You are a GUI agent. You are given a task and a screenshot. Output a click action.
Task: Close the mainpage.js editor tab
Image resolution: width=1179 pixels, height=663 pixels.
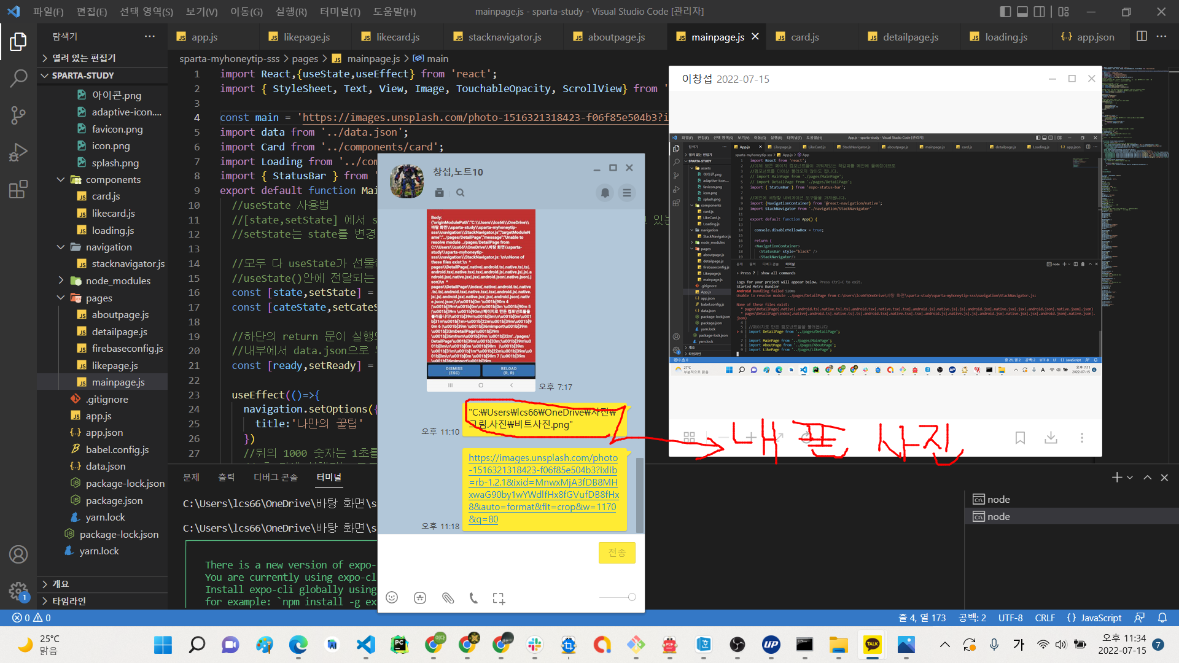click(755, 37)
